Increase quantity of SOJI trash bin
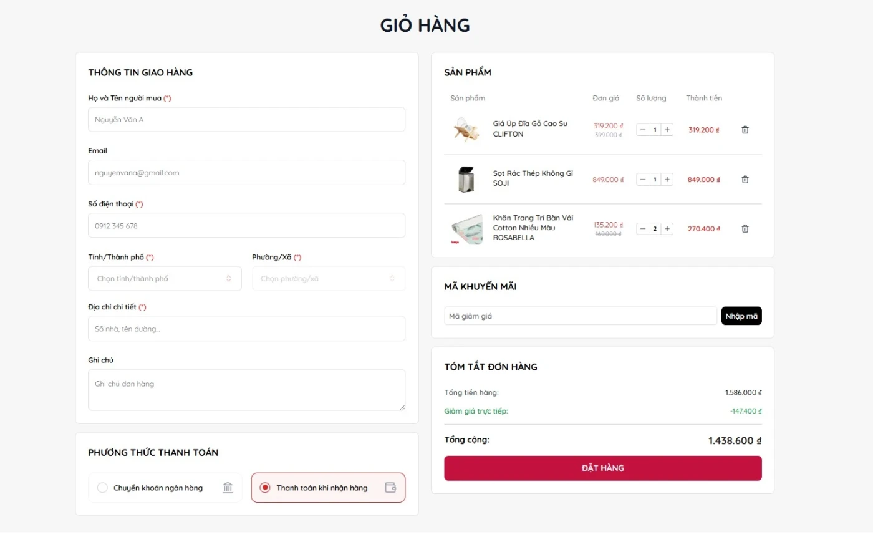This screenshot has width=873, height=542. pyautogui.click(x=667, y=180)
